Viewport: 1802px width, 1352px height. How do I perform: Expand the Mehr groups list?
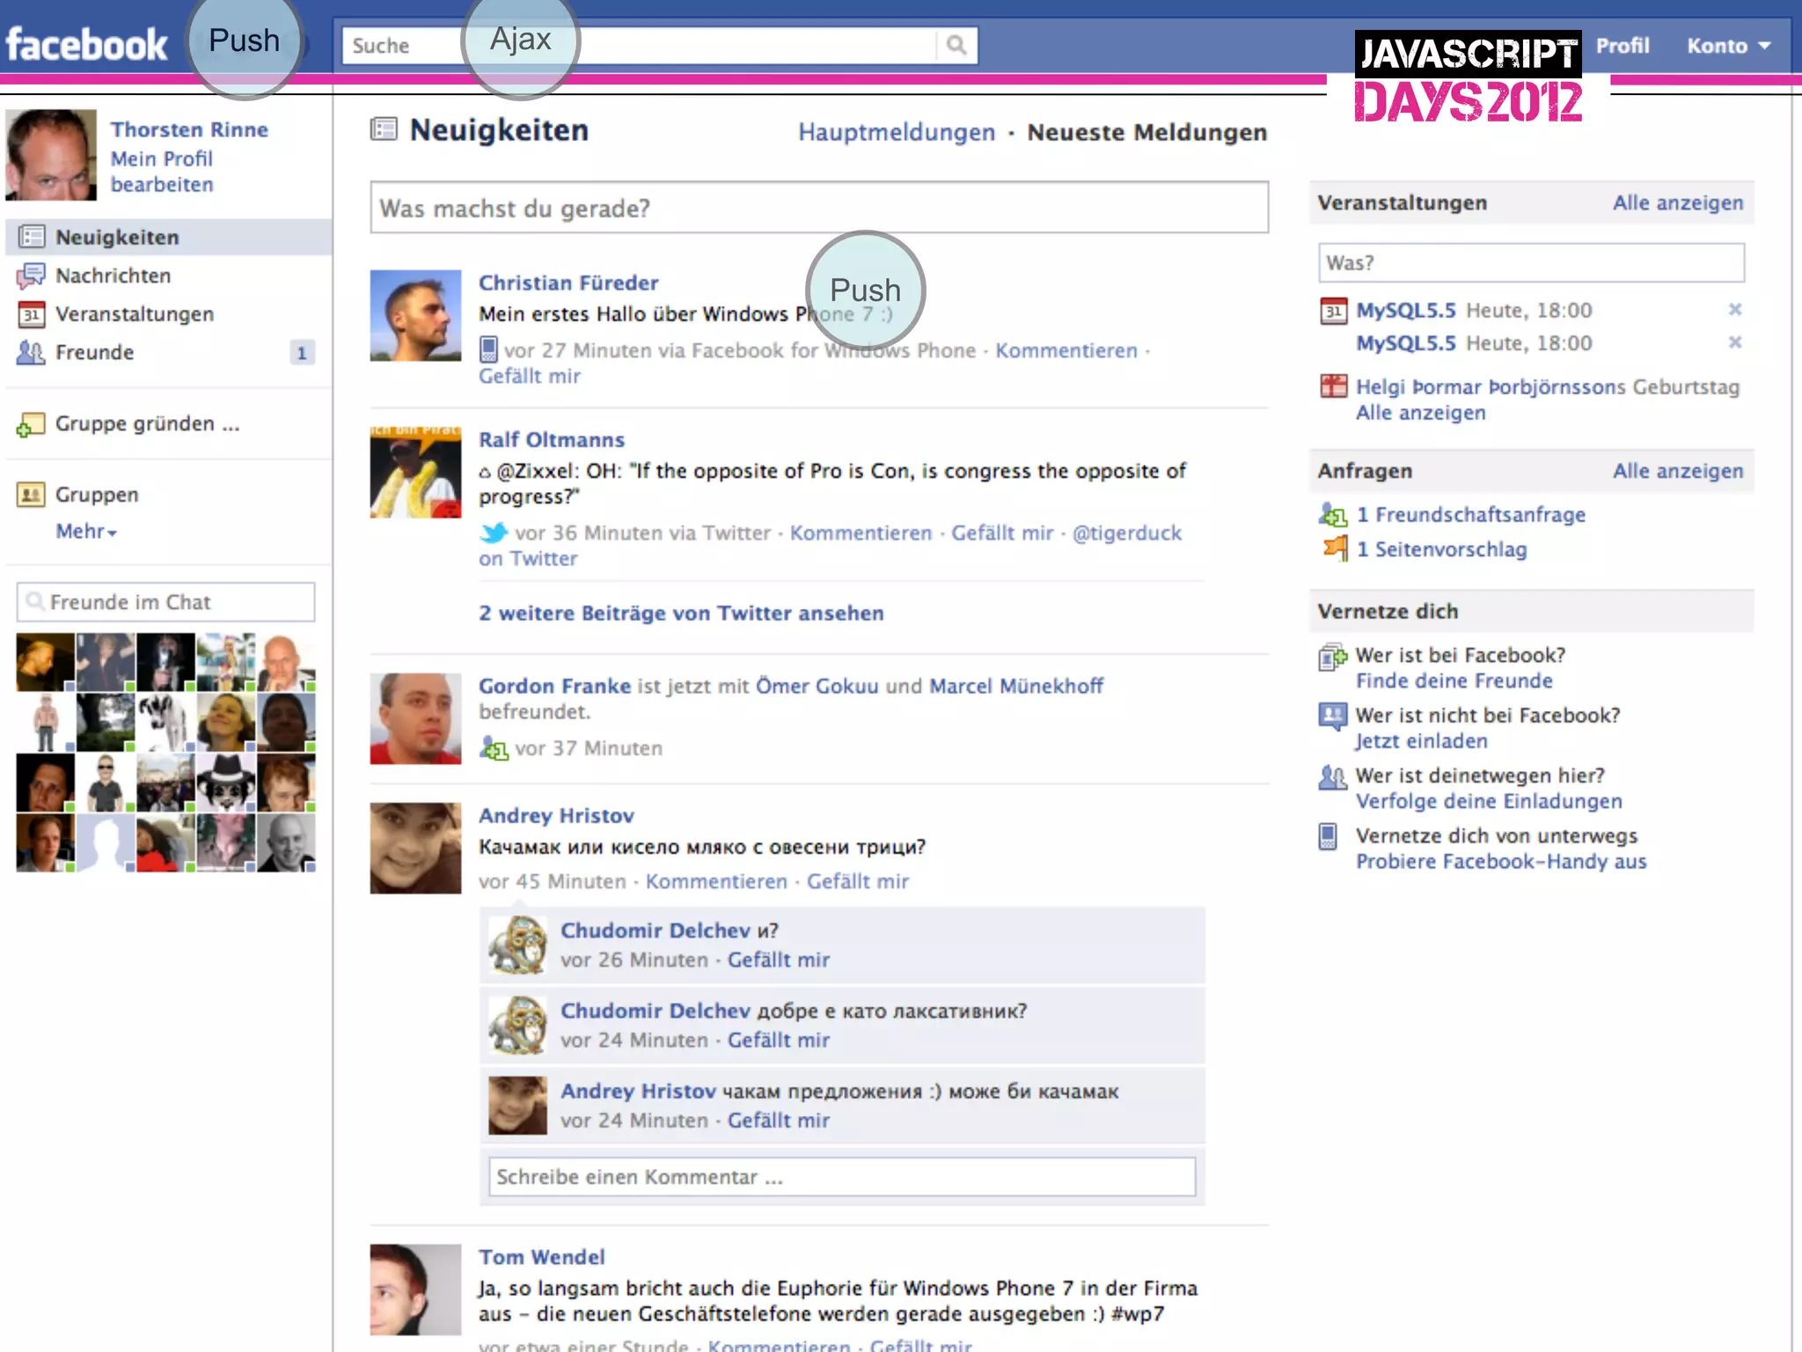point(86,532)
